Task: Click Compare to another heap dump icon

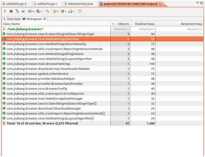Action: click(x=79, y=11)
